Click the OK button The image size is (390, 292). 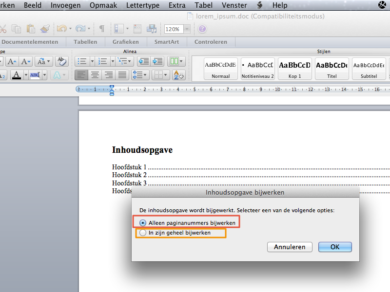335,247
